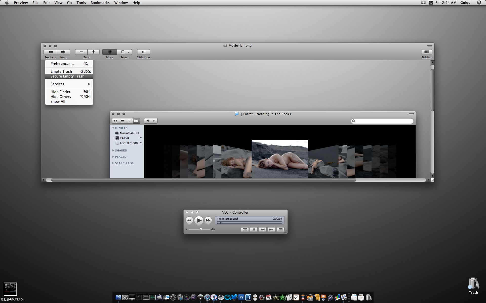Viewport: 486px width, 303px height.
Task: Expand the SEARCH FOR section triangle
Action: (113, 163)
